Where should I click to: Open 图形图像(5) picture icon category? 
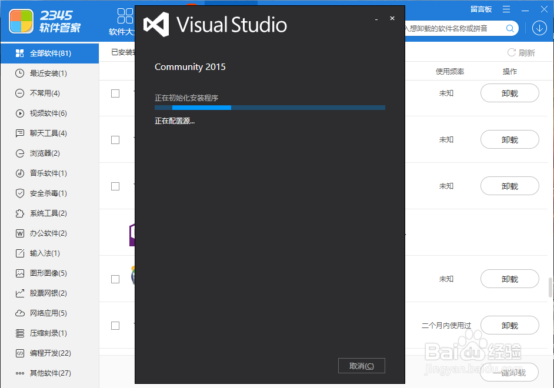click(20, 273)
